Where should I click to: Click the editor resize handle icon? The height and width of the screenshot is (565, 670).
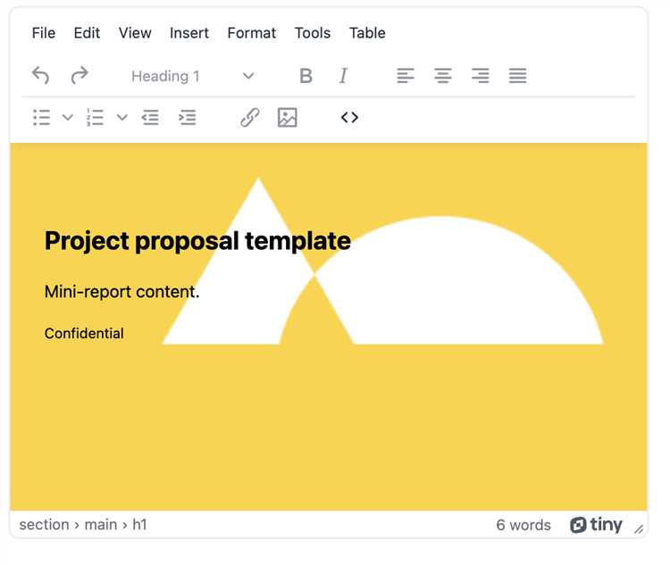(639, 529)
